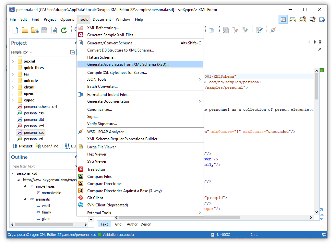Viewport: 334px width, 243px height.
Task: Expand the xspec folder
Action: [13, 100]
